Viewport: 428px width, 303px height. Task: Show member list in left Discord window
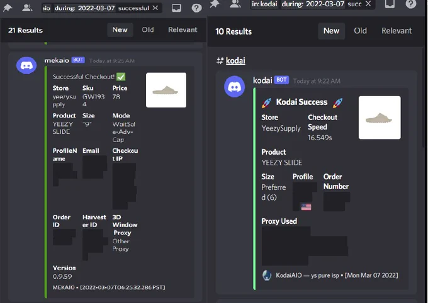27,8
